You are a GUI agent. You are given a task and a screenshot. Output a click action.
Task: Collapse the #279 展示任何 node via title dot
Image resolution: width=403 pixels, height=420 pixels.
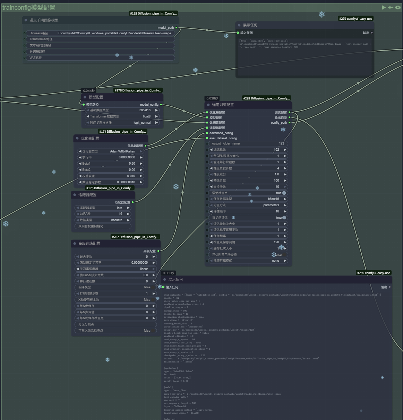point(239,25)
